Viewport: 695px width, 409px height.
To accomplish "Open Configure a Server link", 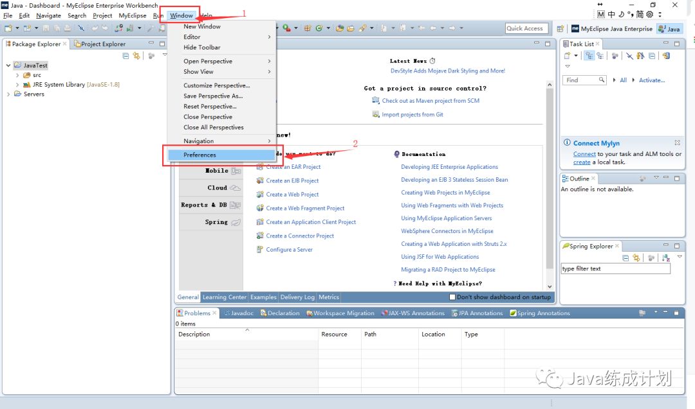I will pos(289,249).
